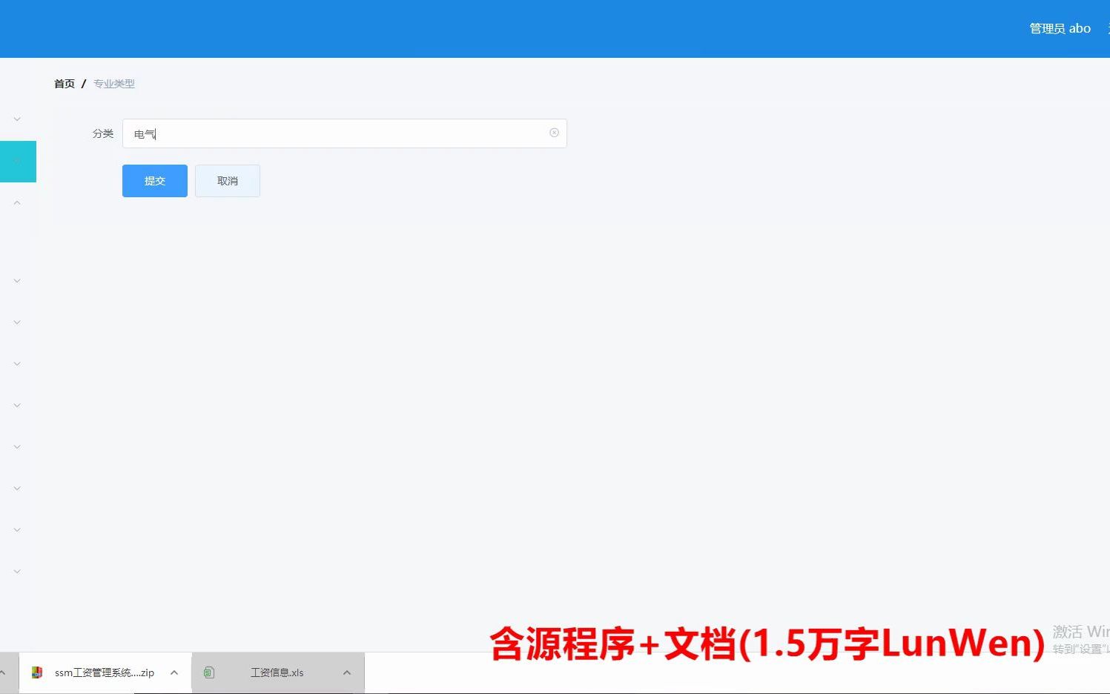Viewport: 1110px width, 694px height.
Task: Select the highlighted teal sidebar menu item
Action: point(18,162)
